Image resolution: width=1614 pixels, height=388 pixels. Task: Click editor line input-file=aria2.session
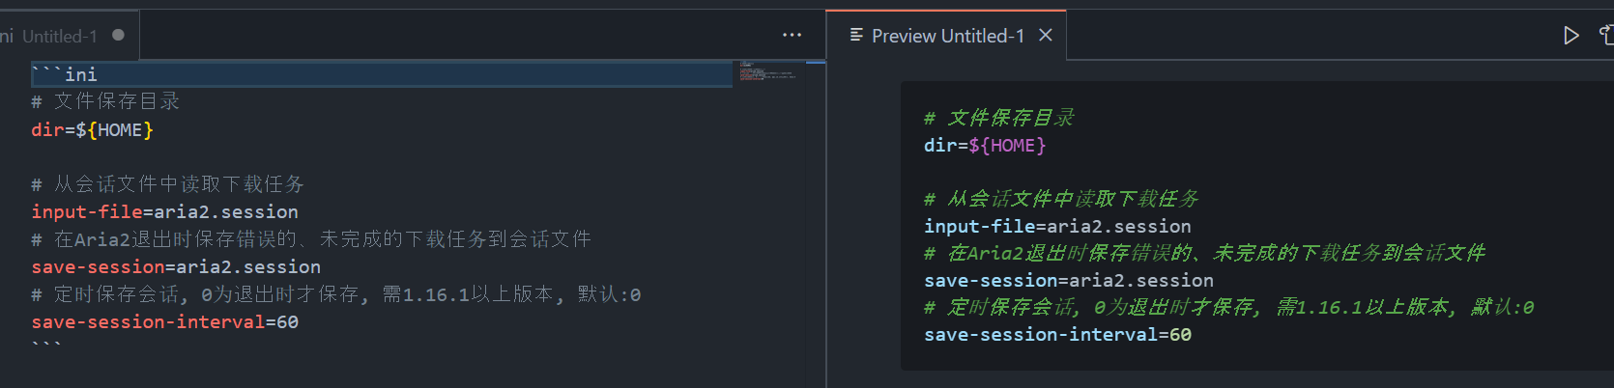[x=164, y=211]
